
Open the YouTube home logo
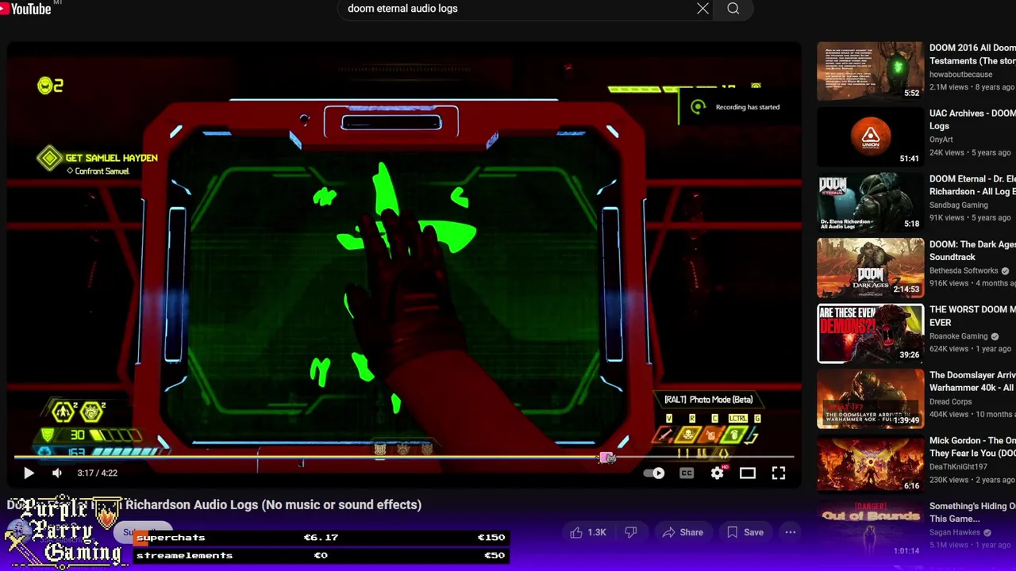(x=26, y=9)
